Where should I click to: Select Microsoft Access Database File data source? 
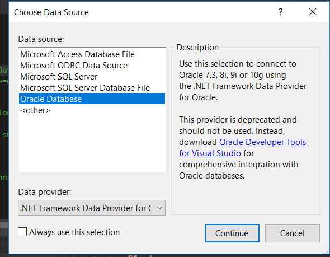[x=92, y=54]
